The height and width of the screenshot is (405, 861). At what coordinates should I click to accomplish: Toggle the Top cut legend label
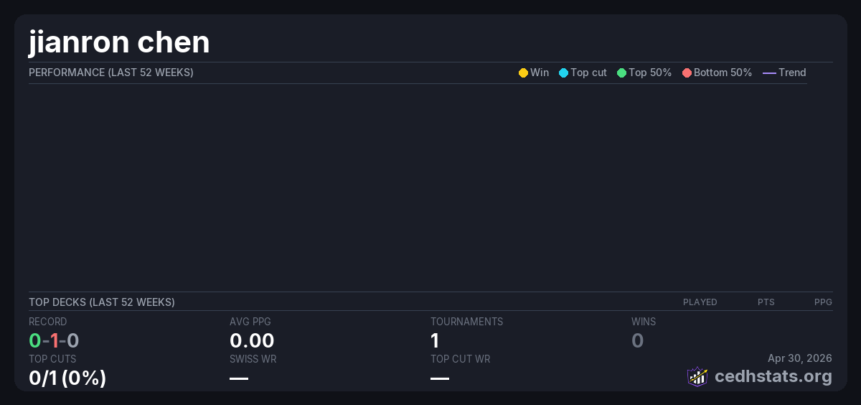[588, 73]
